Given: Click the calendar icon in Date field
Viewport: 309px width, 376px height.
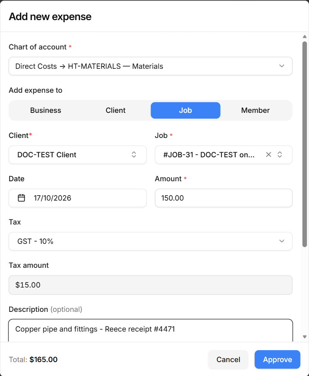Looking at the screenshot, I should click(x=21, y=198).
